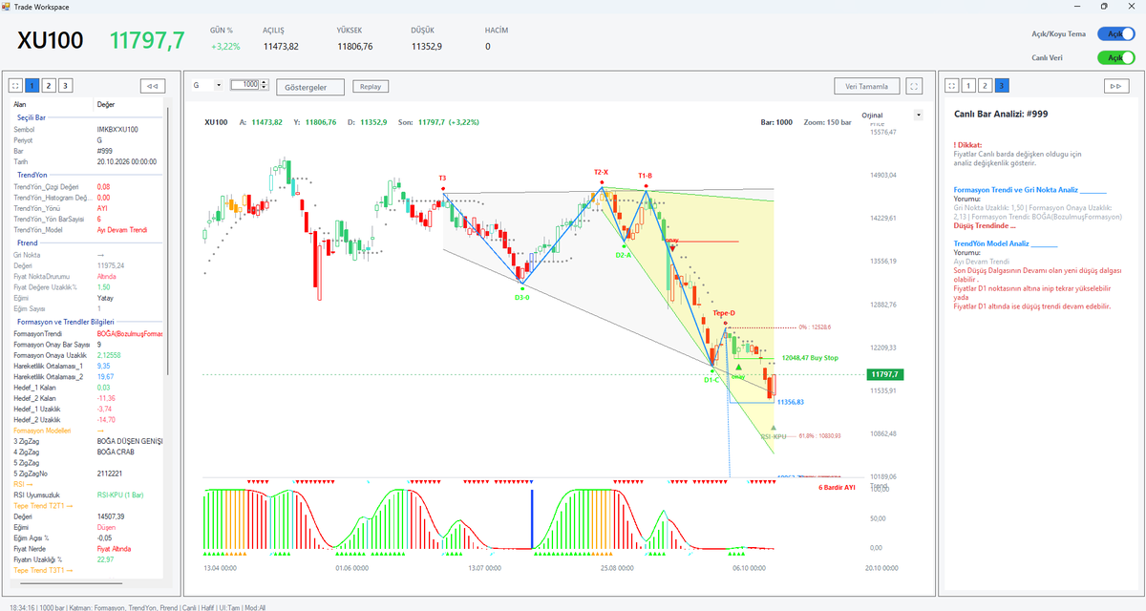Click the Veri Tamamla button
This screenshot has width=1146, height=611.
(867, 86)
